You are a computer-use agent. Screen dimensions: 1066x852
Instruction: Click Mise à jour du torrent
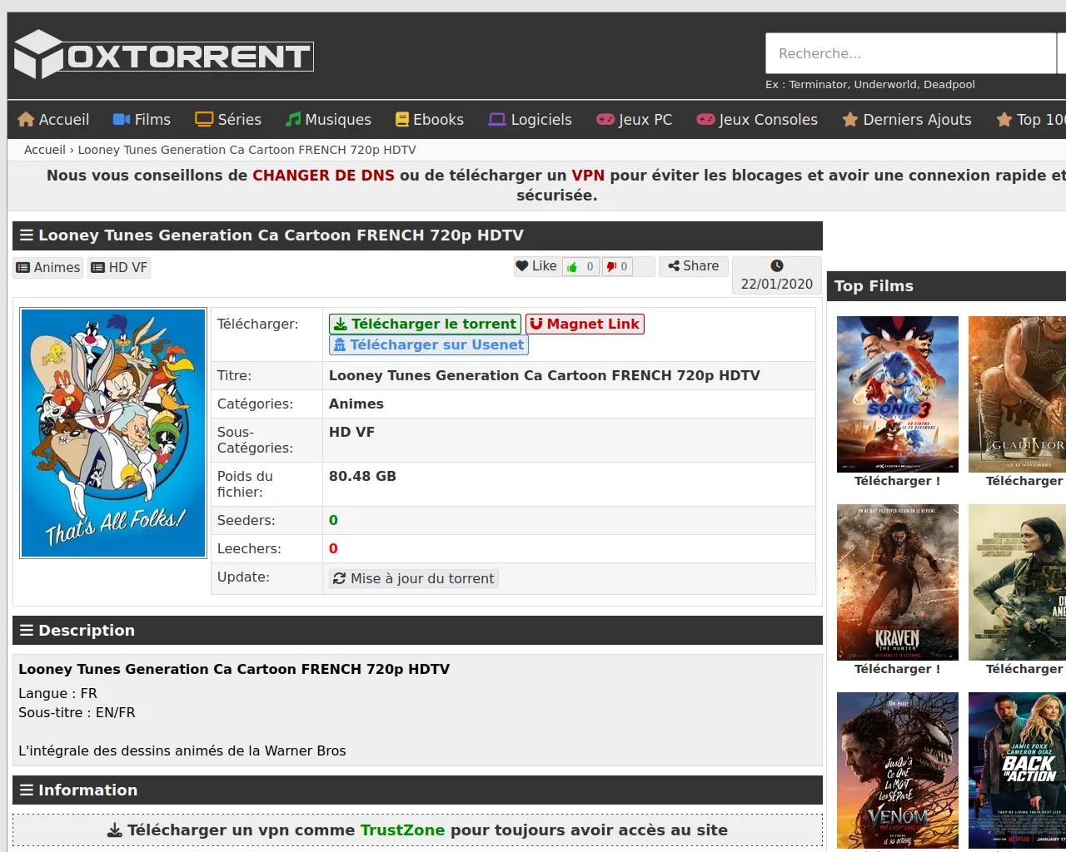413,578
